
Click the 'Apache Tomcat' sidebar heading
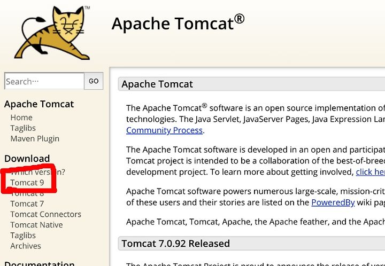(x=39, y=104)
